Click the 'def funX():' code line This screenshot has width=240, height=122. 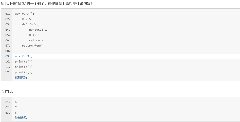(x=24, y=14)
